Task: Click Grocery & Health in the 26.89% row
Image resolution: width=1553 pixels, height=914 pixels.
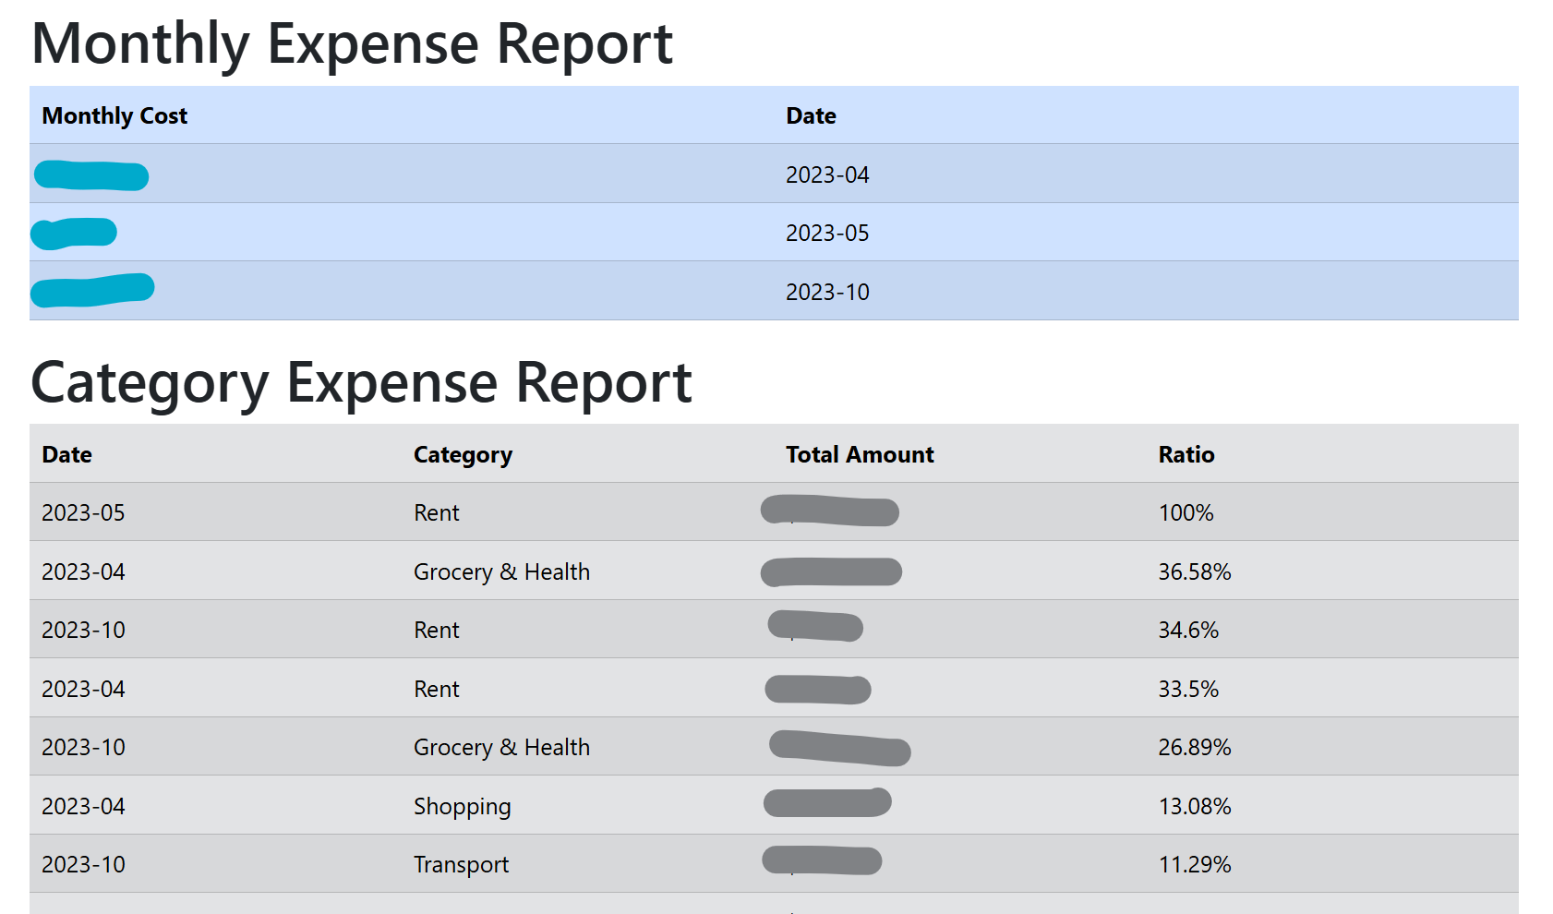Action: 501,747
